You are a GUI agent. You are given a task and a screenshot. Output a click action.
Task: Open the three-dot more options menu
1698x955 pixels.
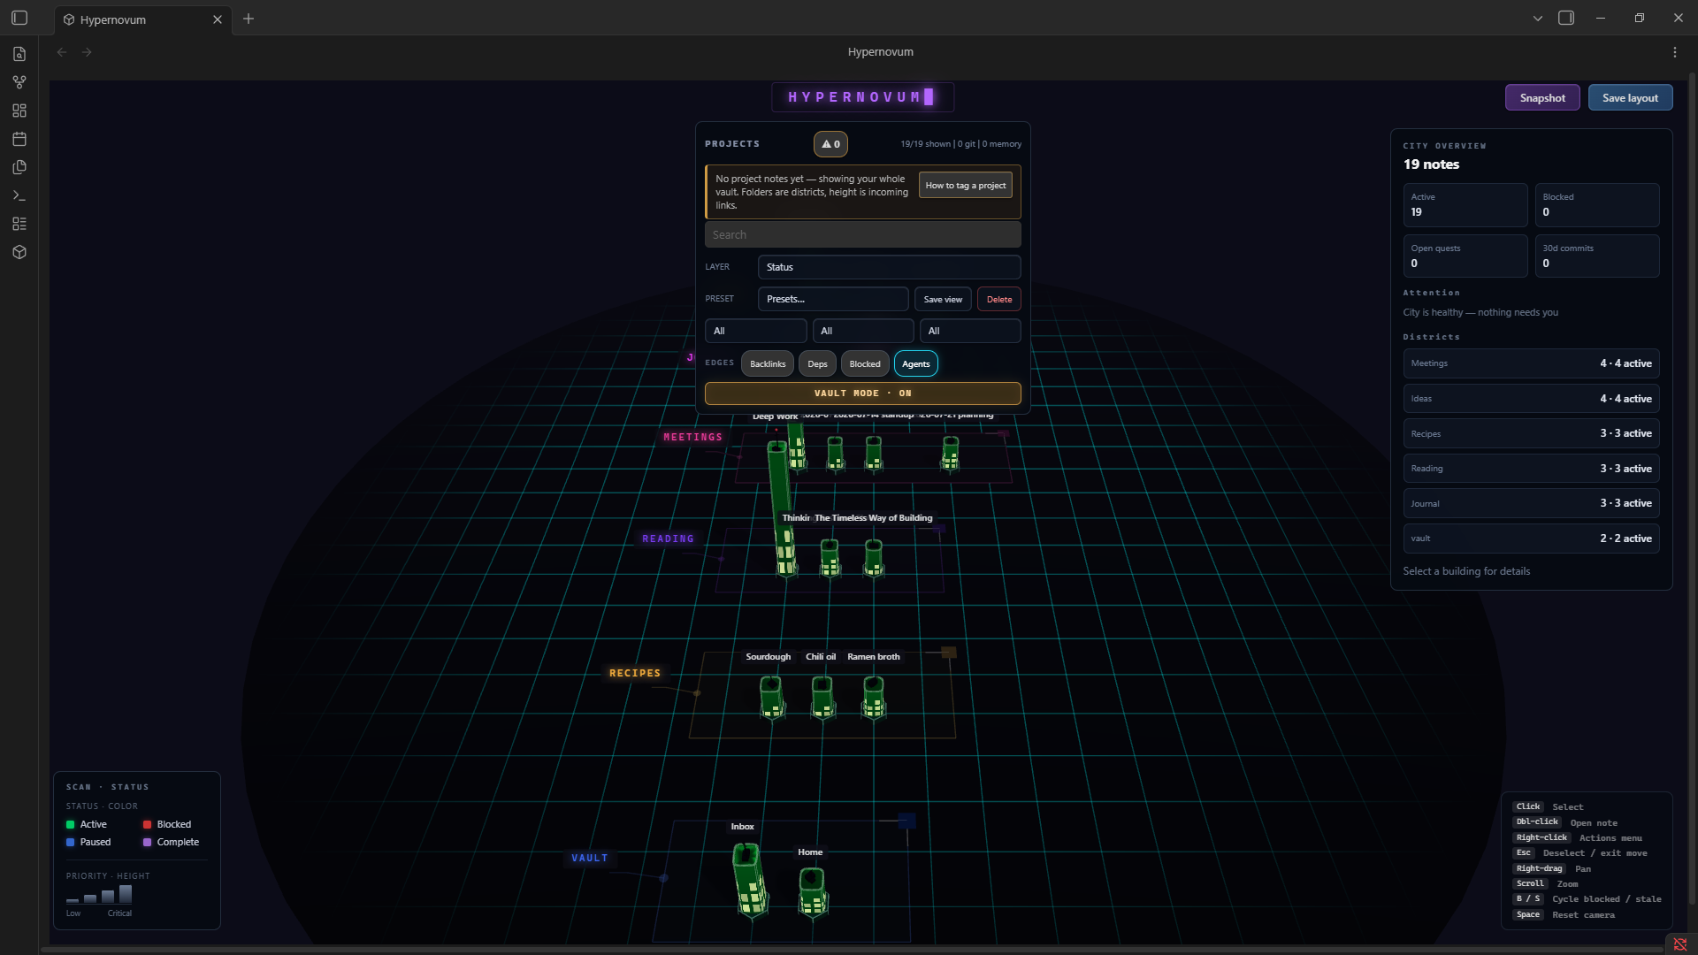click(x=1675, y=52)
